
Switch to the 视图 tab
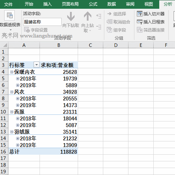click(x=148, y=4)
